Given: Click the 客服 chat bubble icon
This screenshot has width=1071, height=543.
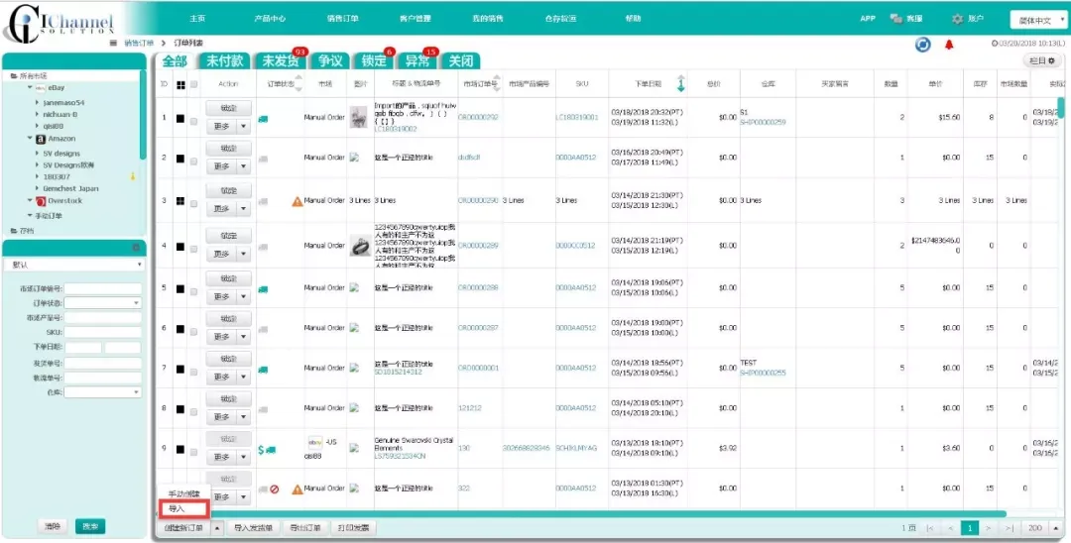Looking at the screenshot, I should [896, 19].
